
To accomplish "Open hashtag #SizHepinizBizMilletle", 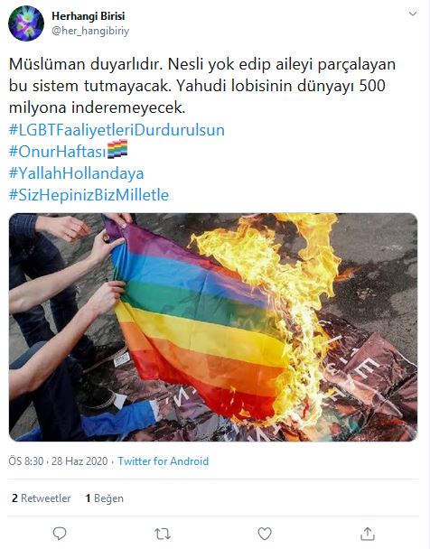I will point(89,195).
